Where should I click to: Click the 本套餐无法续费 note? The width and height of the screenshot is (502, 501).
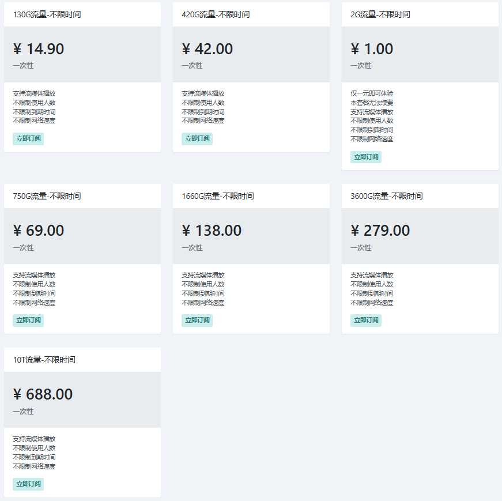[372, 103]
